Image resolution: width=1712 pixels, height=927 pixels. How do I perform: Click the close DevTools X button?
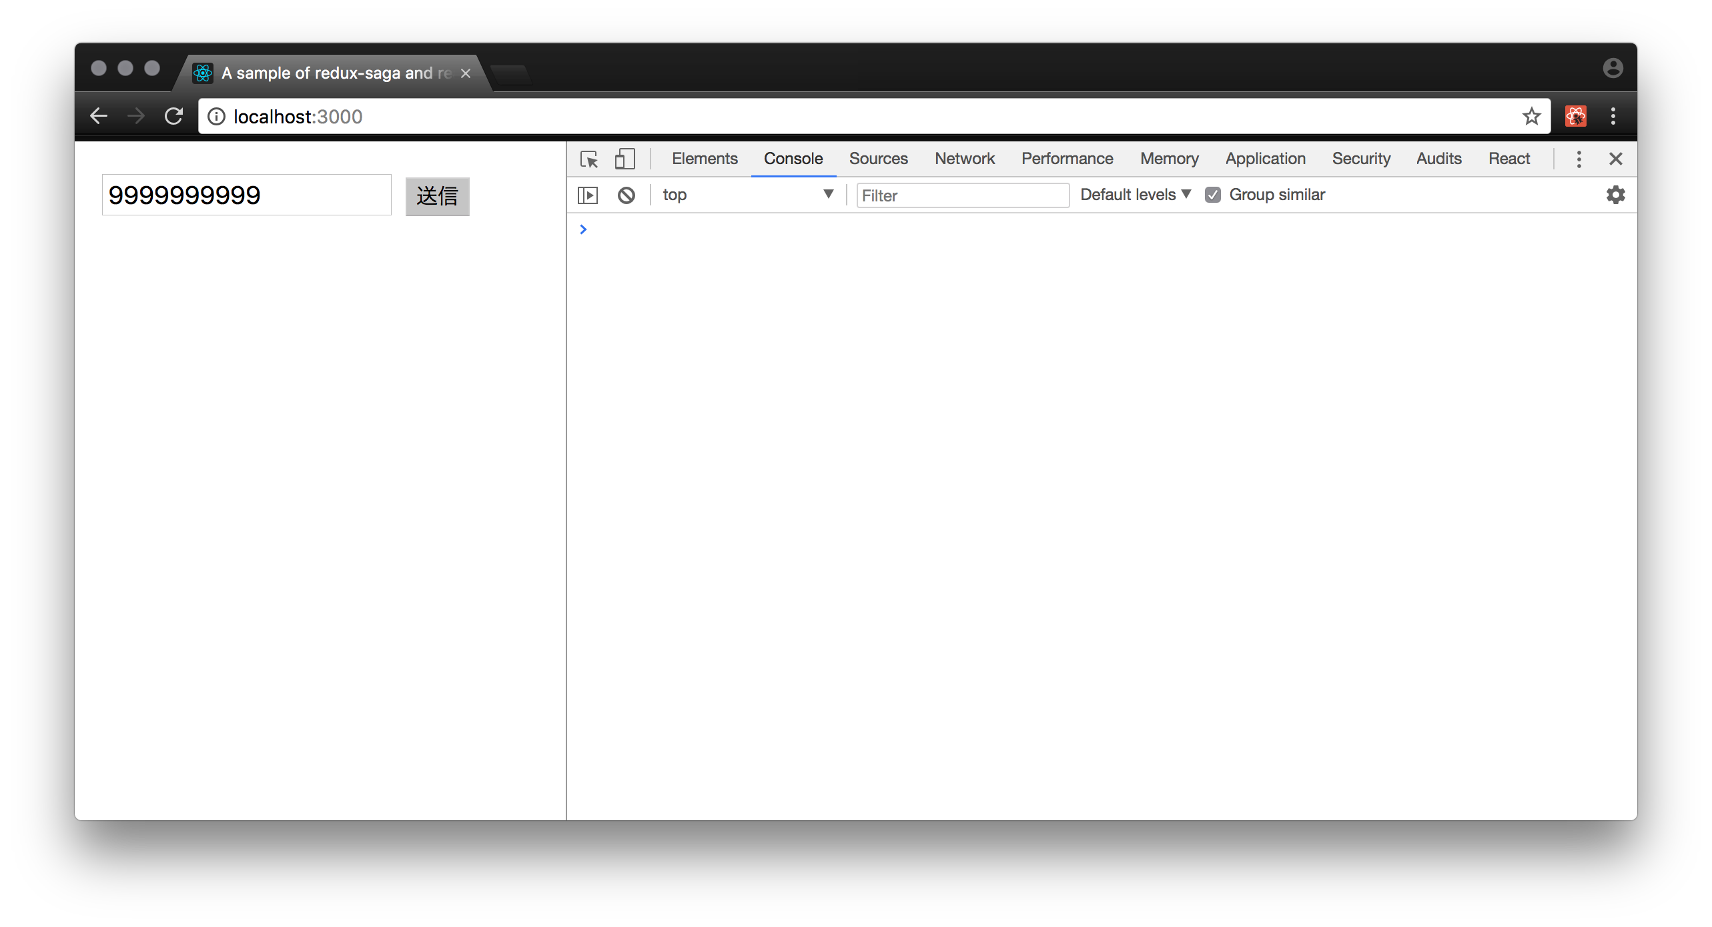click(1616, 159)
